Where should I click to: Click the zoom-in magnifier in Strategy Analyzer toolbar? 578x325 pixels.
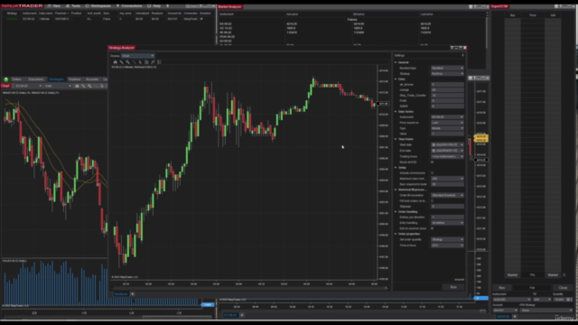click(127, 62)
